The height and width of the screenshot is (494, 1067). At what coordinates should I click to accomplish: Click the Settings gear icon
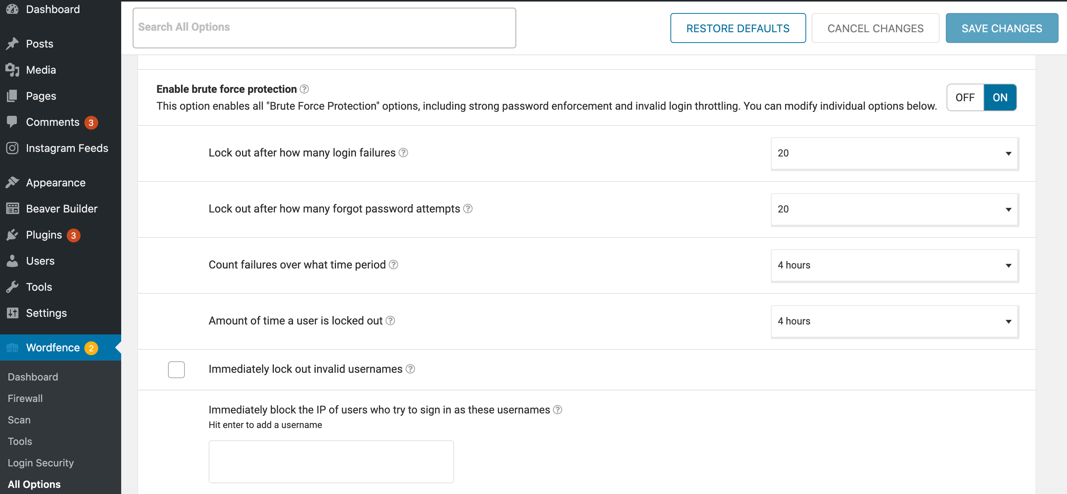pyautogui.click(x=12, y=313)
